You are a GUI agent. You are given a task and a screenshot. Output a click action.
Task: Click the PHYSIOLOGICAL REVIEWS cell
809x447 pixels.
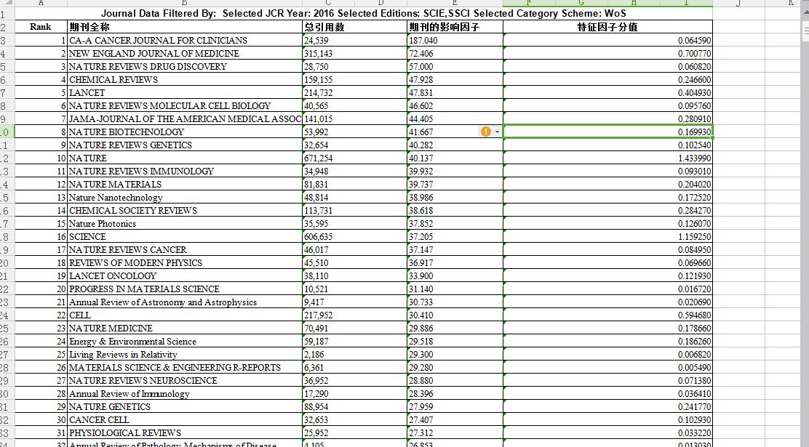coord(185,433)
